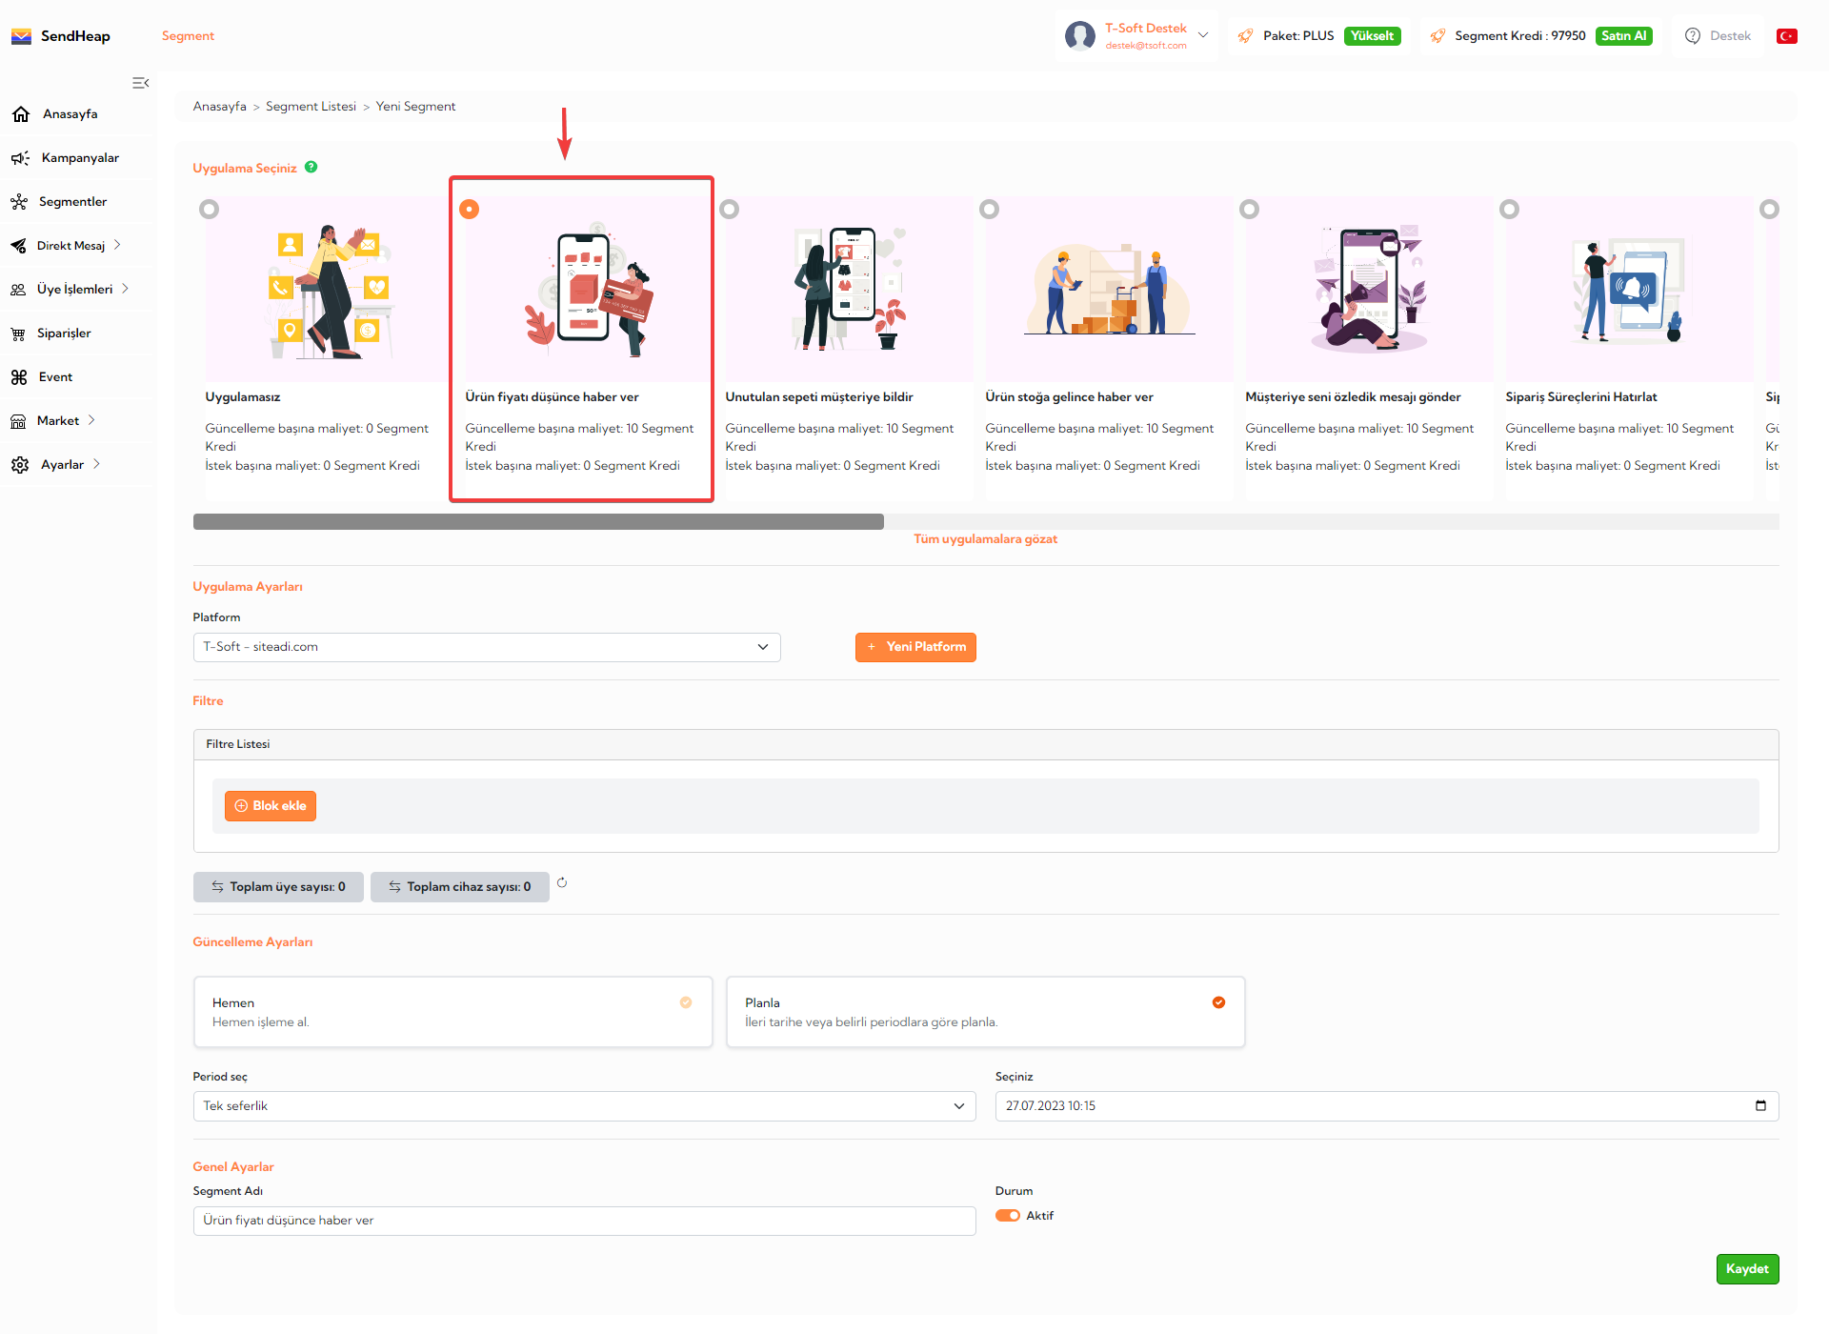Screen dimensions: 1829x1334
Task: Expand Üye İşlemleri submenu arrow
Action: [x=125, y=289]
